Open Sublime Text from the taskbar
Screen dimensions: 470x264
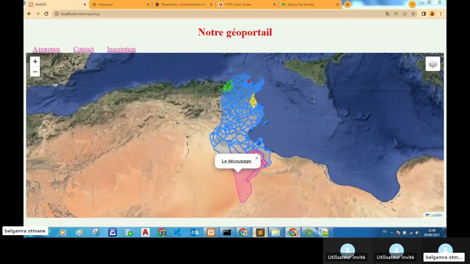point(260,232)
